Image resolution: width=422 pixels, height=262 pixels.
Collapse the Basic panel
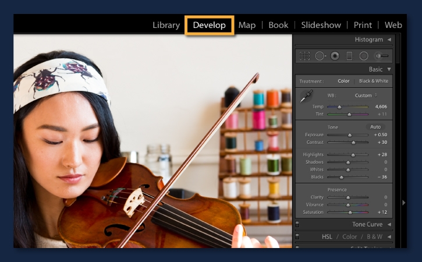pyautogui.click(x=389, y=69)
